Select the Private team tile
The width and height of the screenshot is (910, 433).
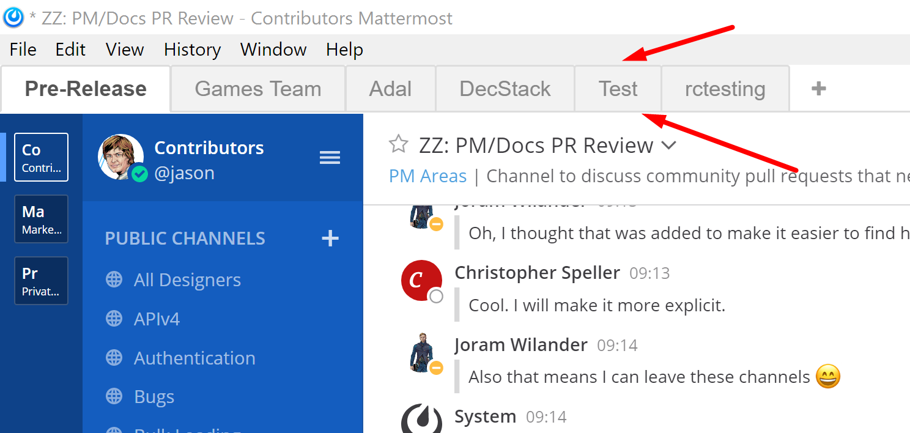tap(41, 281)
